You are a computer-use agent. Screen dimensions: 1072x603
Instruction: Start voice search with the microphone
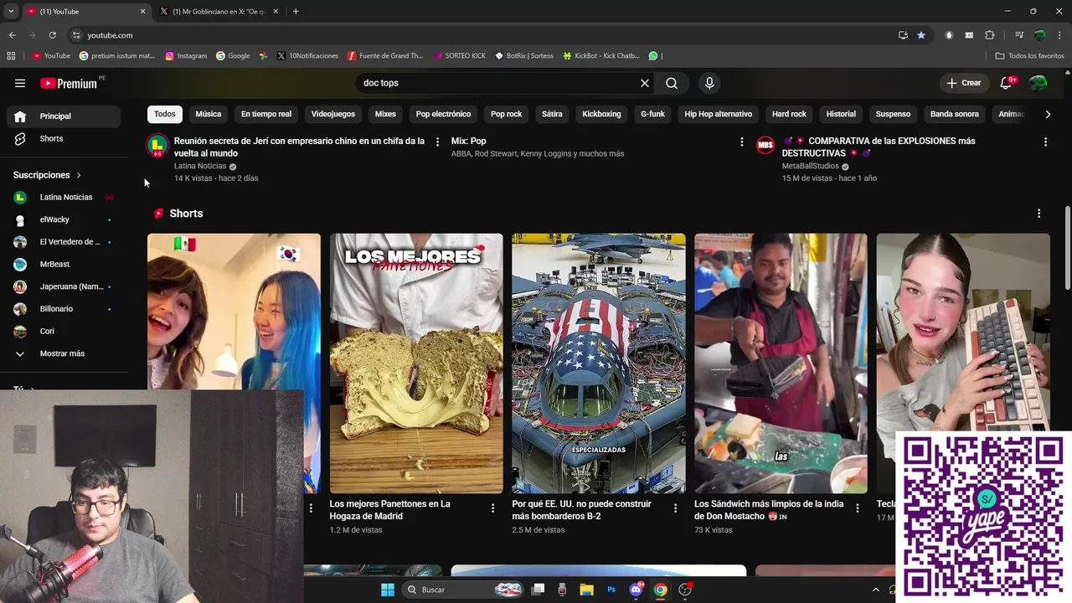point(709,83)
